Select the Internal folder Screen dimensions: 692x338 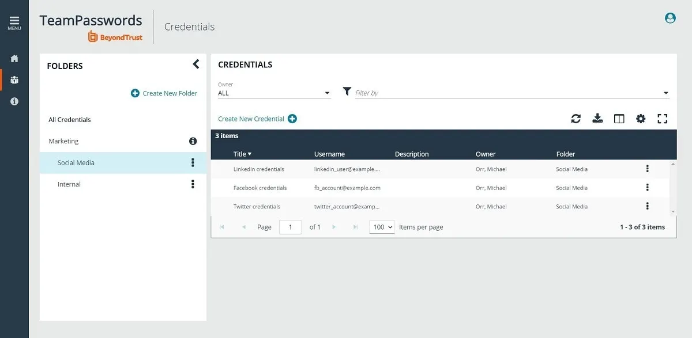(69, 184)
